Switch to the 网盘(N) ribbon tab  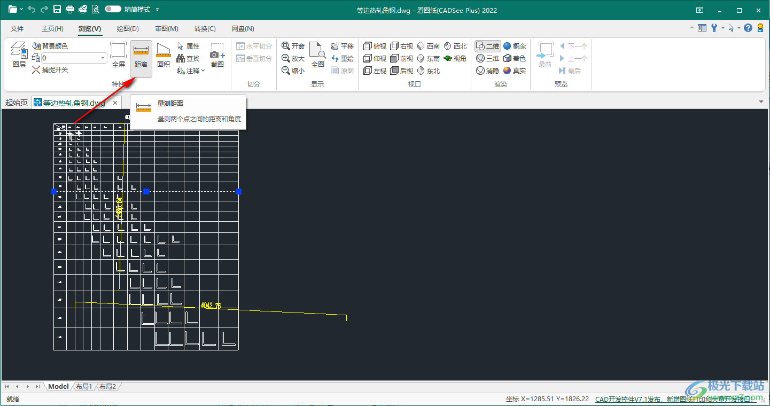pyautogui.click(x=243, y=29)
